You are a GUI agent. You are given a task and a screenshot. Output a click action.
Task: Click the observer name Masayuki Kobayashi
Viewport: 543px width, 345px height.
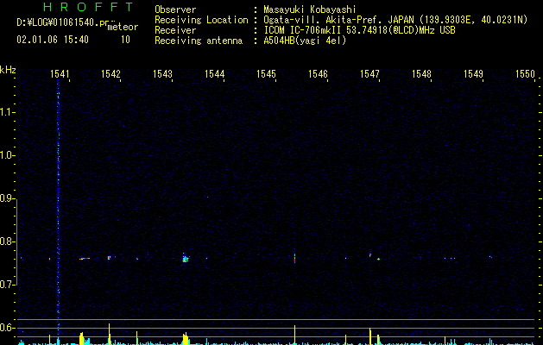coord(310,9)
